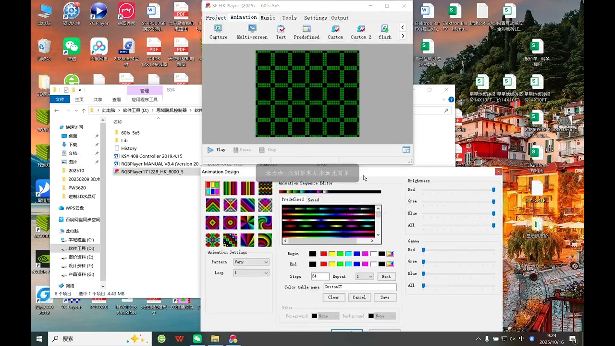The width and height of the screenshot is (615, 346).
Task: Open the custom color picker in Begin row
Action: pos(390,254)
